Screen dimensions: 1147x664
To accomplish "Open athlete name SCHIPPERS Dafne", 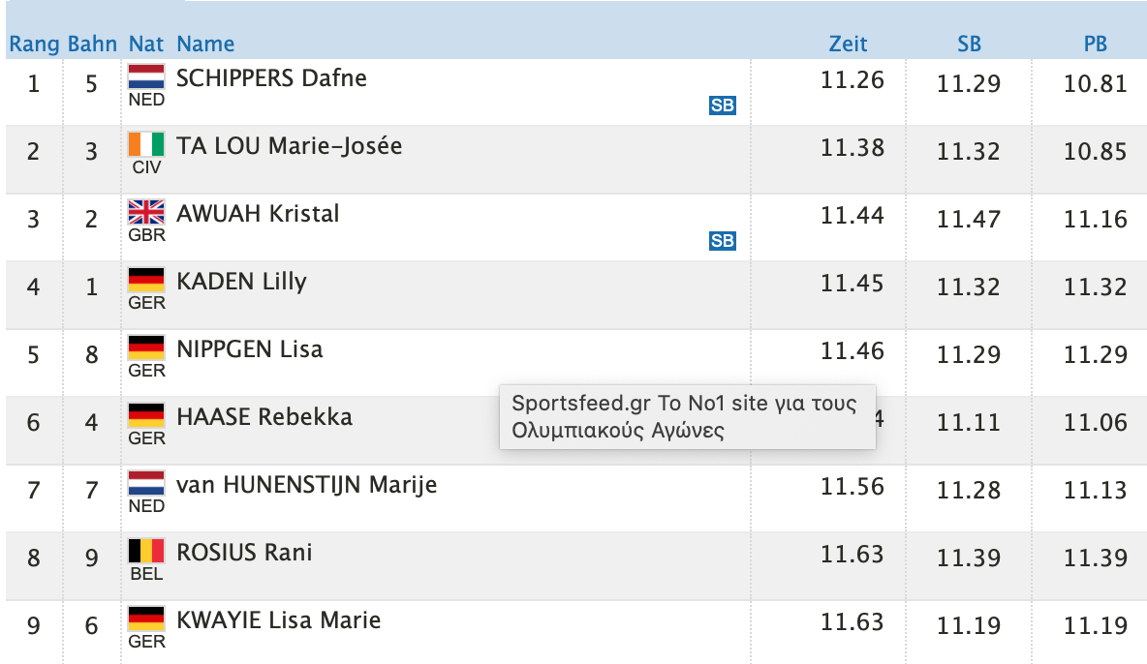I will coord(271,78).
